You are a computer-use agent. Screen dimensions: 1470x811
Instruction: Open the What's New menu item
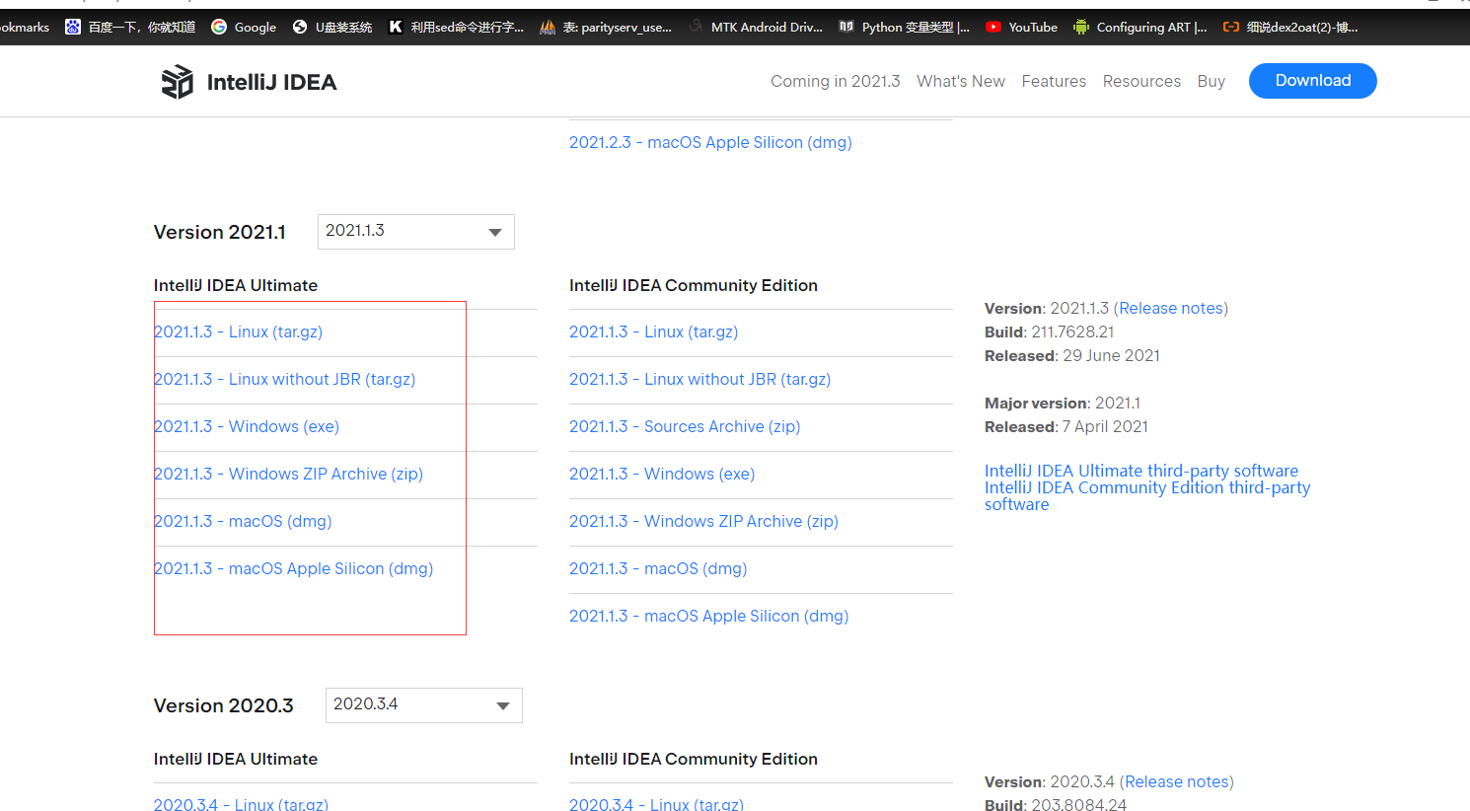click(x=961, y=81)
